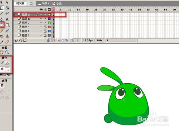The width and height of the screenshot is (179, 131).
Task: Click green outline swatch of 图层 9
Action: [x=49, y=23]
